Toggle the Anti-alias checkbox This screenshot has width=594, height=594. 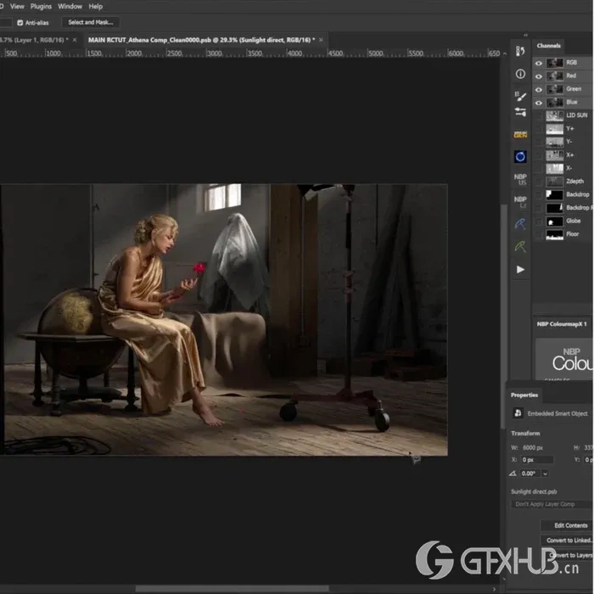[x=19, y=22]
